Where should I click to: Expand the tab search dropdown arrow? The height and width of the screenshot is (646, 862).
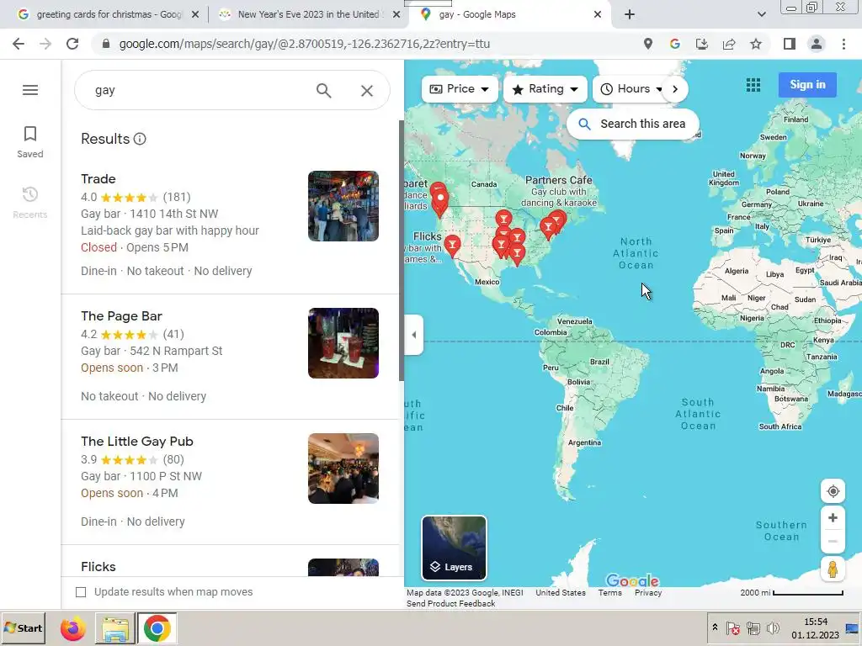tap(761, 15)
